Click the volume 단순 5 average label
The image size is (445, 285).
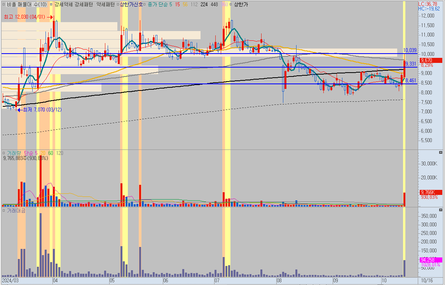(x=31, y=153)
